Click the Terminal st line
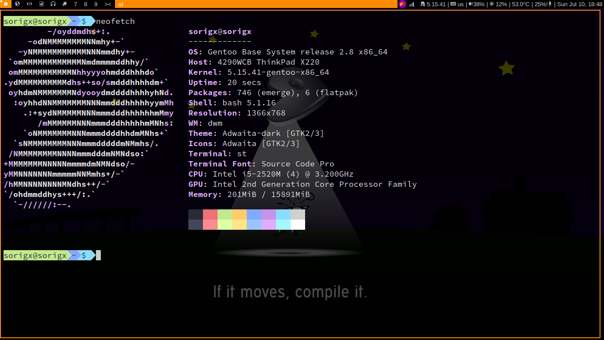 218,154
